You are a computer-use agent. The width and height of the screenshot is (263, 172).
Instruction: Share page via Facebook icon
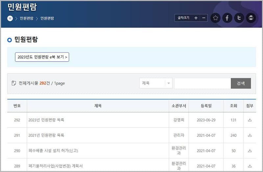pyautogui.click(x=227, y=18)
